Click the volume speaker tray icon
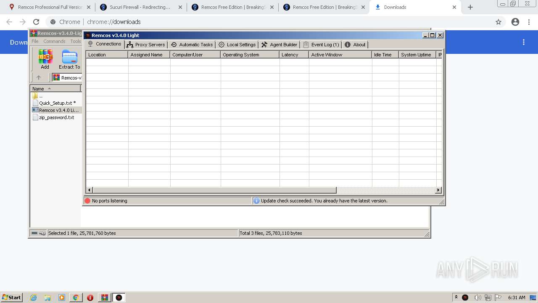 coord(477,298)
